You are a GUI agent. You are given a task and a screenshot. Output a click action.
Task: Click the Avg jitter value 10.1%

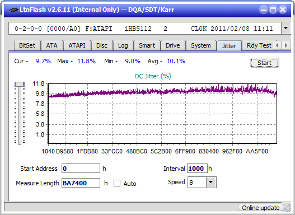pos(176,61)
